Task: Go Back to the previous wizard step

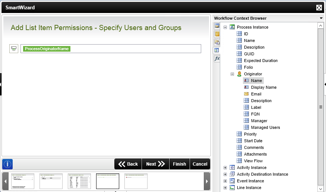Action: 128,164
